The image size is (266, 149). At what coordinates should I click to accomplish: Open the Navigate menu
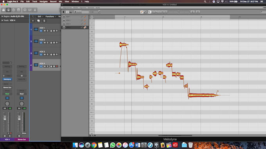click(43, 2)
